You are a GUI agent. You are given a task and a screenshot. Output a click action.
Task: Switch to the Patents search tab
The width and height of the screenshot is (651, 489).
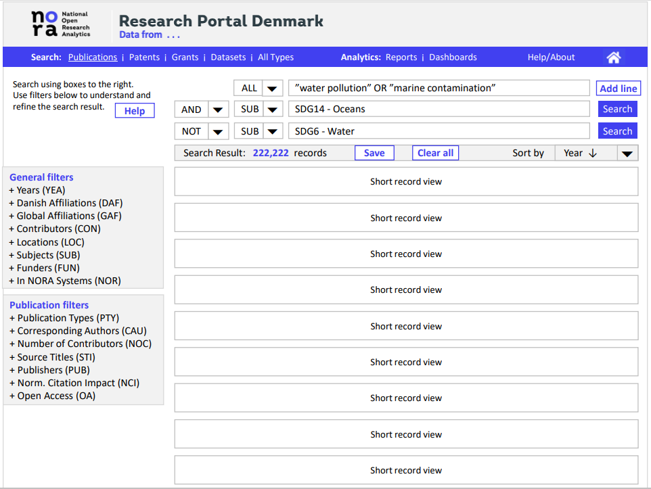click(144, 57)
